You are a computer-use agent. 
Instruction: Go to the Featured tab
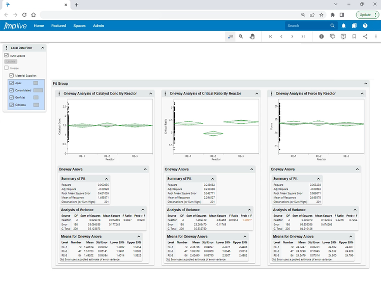[58, 25]
